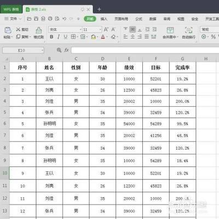Switch to the 公式 Formulas tab
219x219 pixels.
[x=139, y=19]
